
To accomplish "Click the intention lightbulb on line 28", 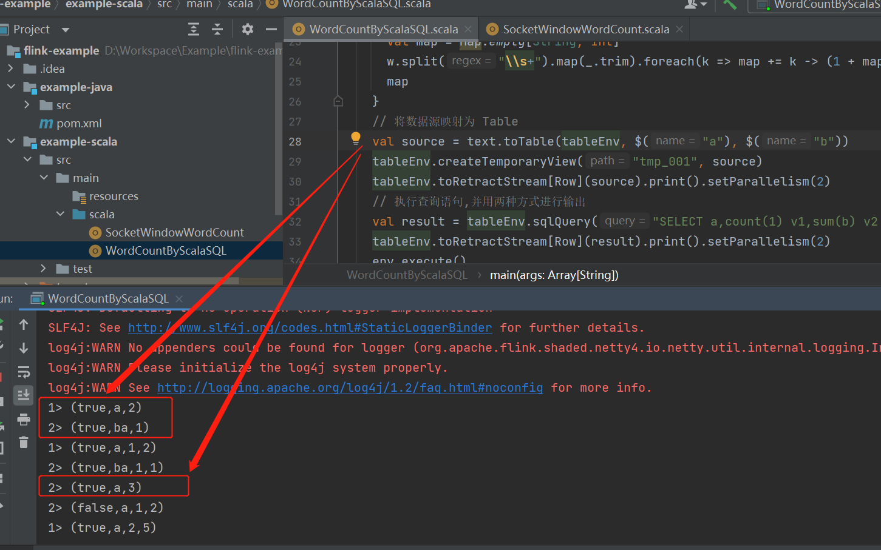I will 356,138.
